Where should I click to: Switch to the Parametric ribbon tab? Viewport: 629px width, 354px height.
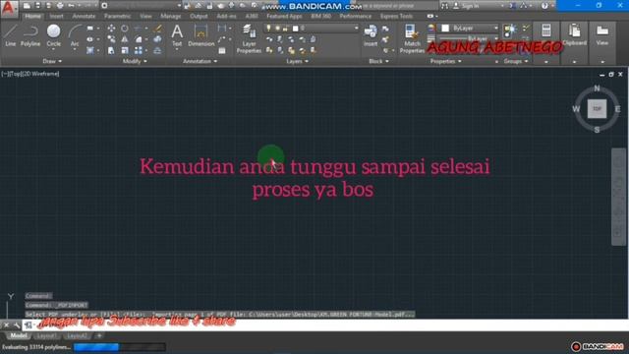point(117,16)
